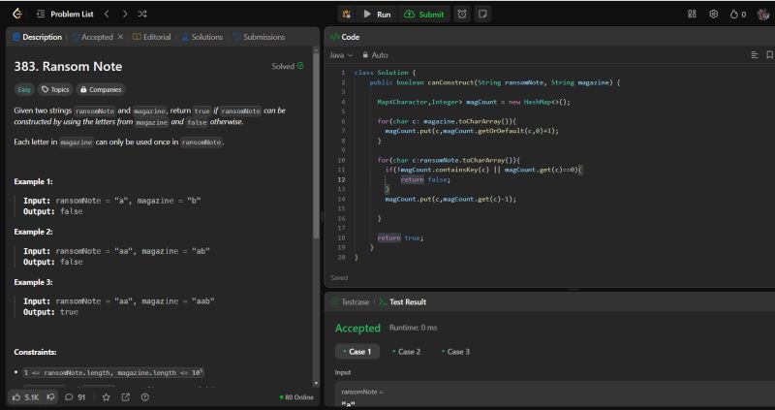Select Case 2 result
This screenshot has height=410, width=775.
(407, 352)
